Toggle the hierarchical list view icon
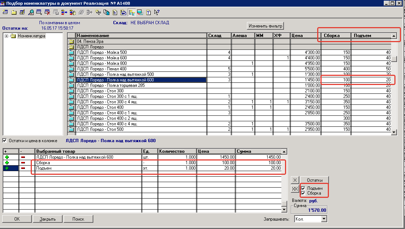405x229 pixels. [132, 12]
